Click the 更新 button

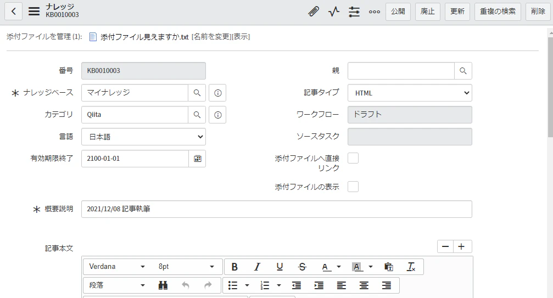(457, 12)
